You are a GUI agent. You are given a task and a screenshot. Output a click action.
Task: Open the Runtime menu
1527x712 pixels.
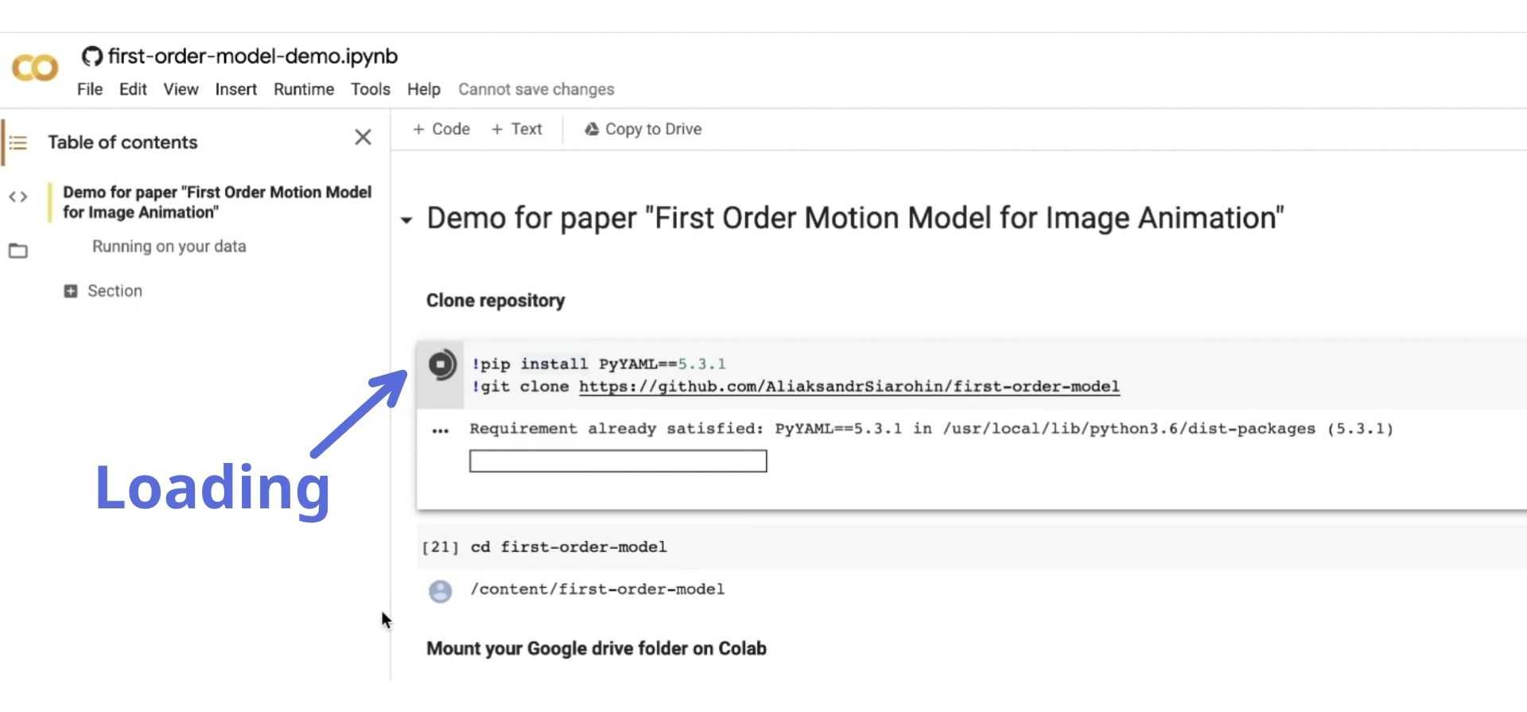pyautogui.click(x=303, y=89)
